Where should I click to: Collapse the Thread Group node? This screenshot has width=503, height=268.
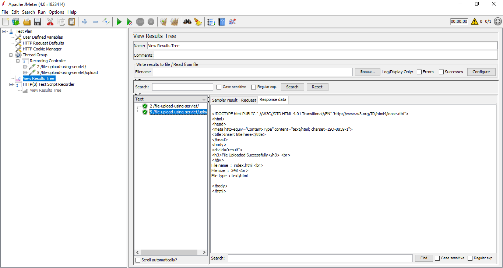point(11,55)
